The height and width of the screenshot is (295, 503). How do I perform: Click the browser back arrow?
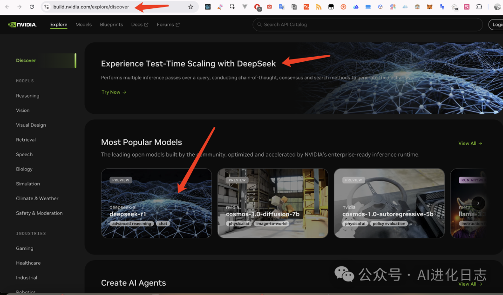click(7, 7)
